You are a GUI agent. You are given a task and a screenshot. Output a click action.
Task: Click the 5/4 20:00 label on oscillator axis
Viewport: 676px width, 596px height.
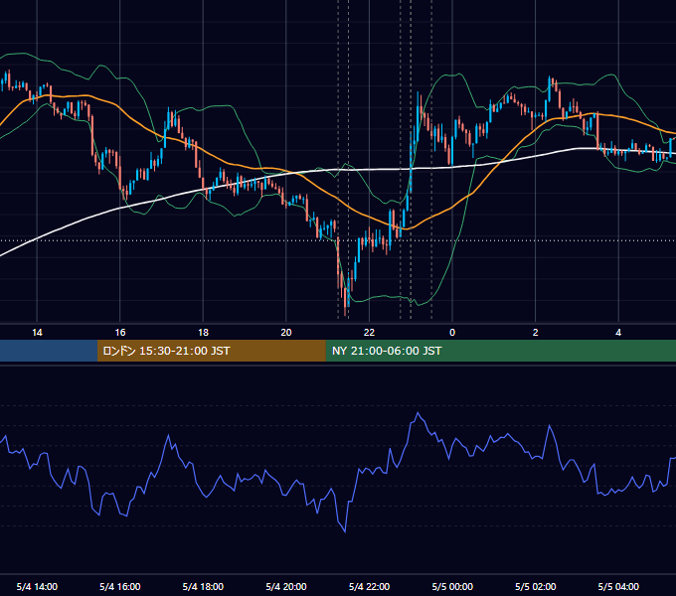[x=286, y=586]
